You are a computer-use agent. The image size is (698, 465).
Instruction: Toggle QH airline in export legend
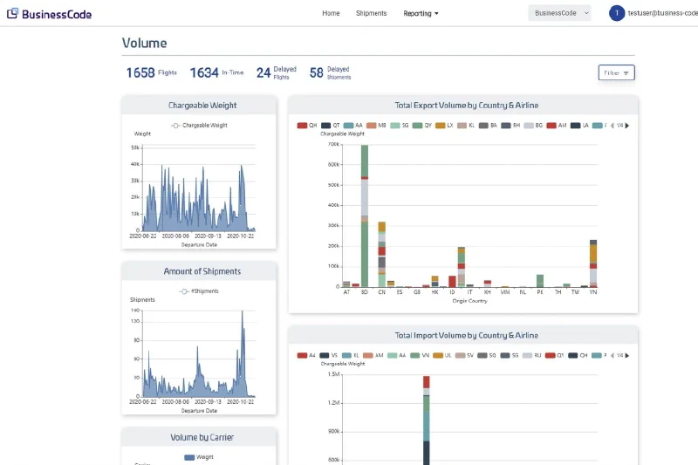(x=303, y=126)
